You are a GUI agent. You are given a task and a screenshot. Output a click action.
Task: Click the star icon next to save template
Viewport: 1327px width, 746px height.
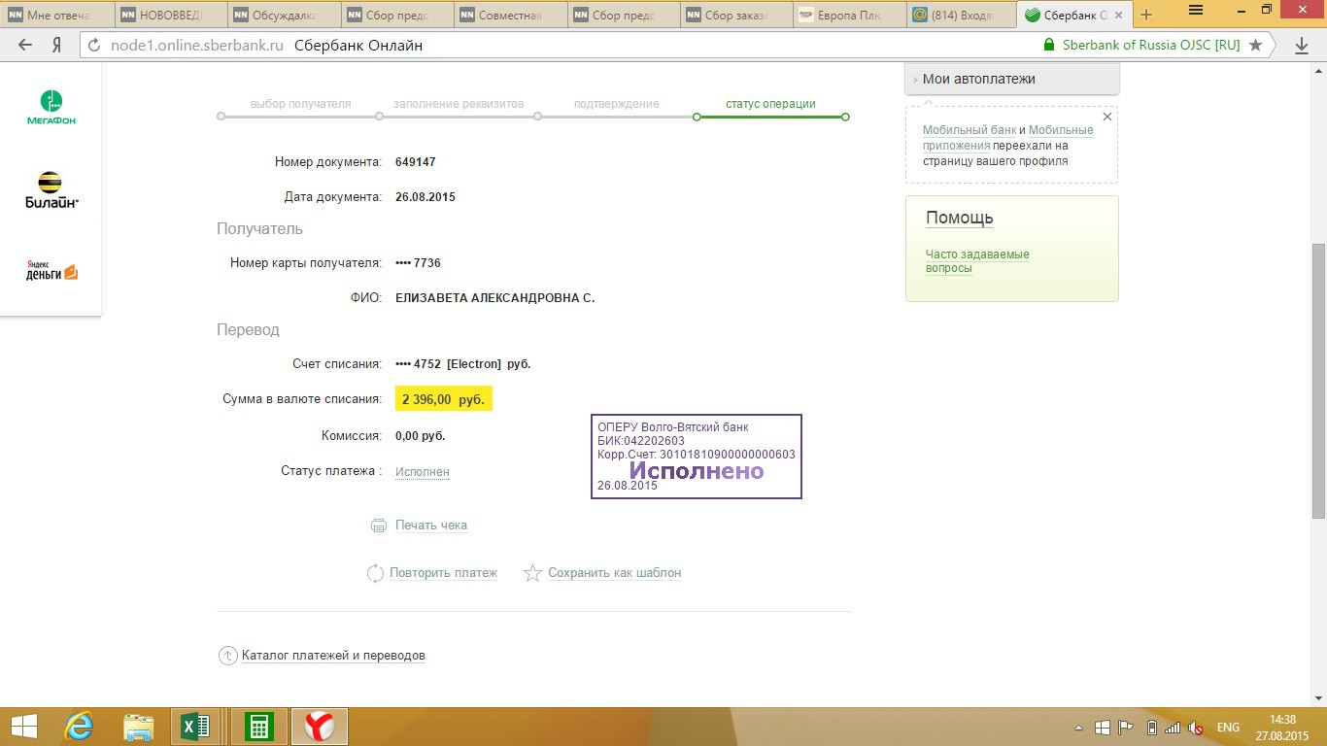tap(532, 573)
